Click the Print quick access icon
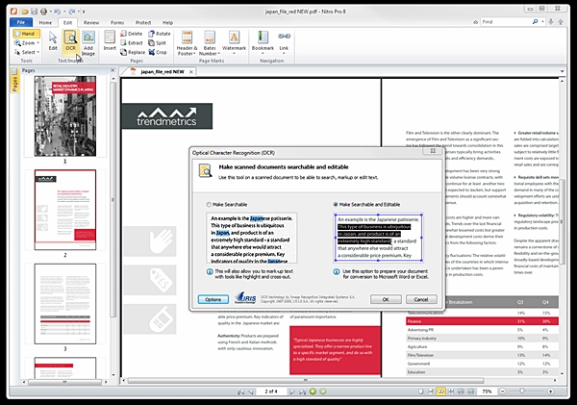This screenshot has height=405, width=577. click(43, 12)
